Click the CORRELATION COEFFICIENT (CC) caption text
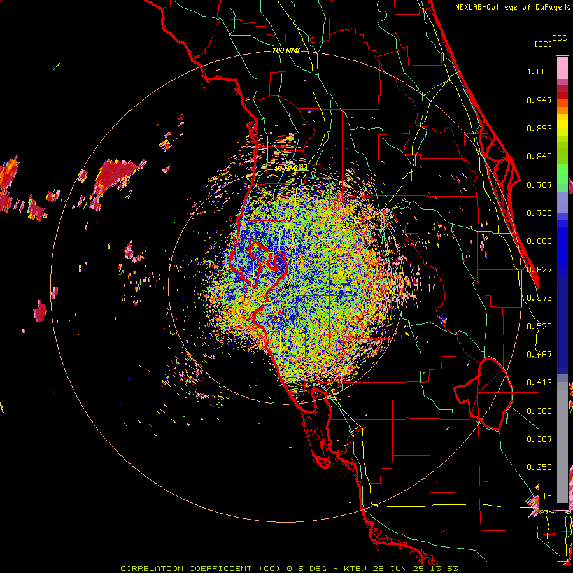Screen dimensions: 573x573 pyautogui.click(x=201, y=569)
